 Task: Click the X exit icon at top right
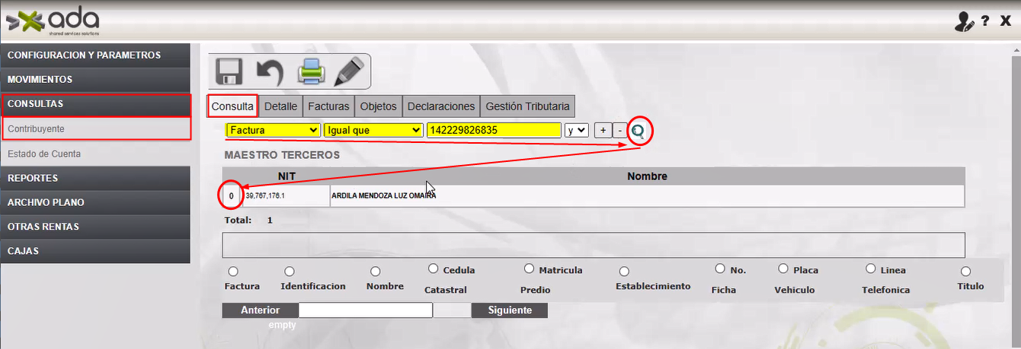coord(1005,22)
